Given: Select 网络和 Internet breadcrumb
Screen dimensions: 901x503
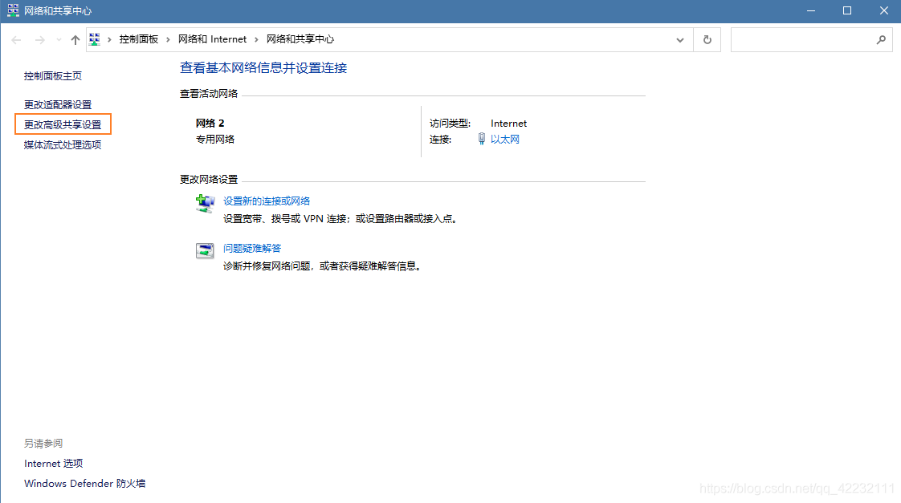Looking at the screenshot, I should click(x=212, y=39).
